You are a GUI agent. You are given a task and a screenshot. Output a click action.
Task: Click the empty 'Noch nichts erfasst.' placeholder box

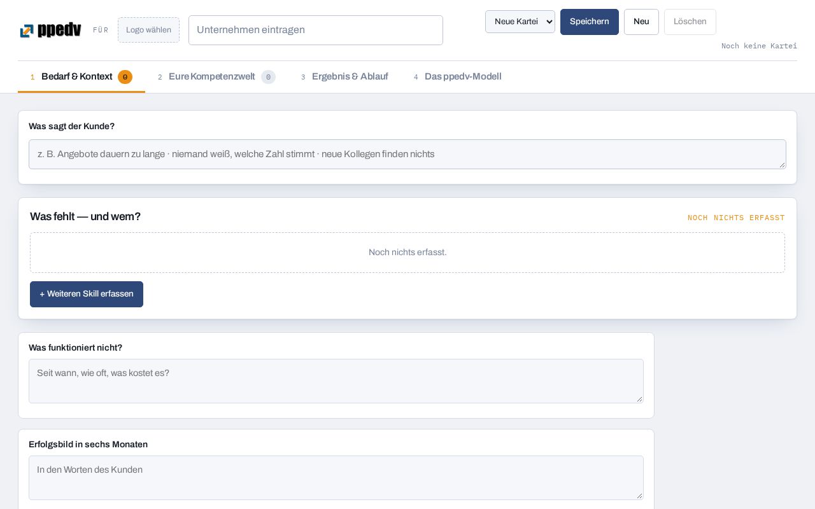(407, 253)
